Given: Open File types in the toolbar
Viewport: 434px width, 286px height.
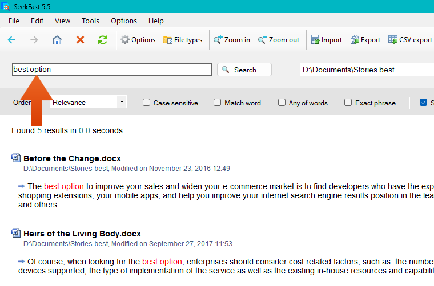Looking at the screenshot, I should [183, 40].
